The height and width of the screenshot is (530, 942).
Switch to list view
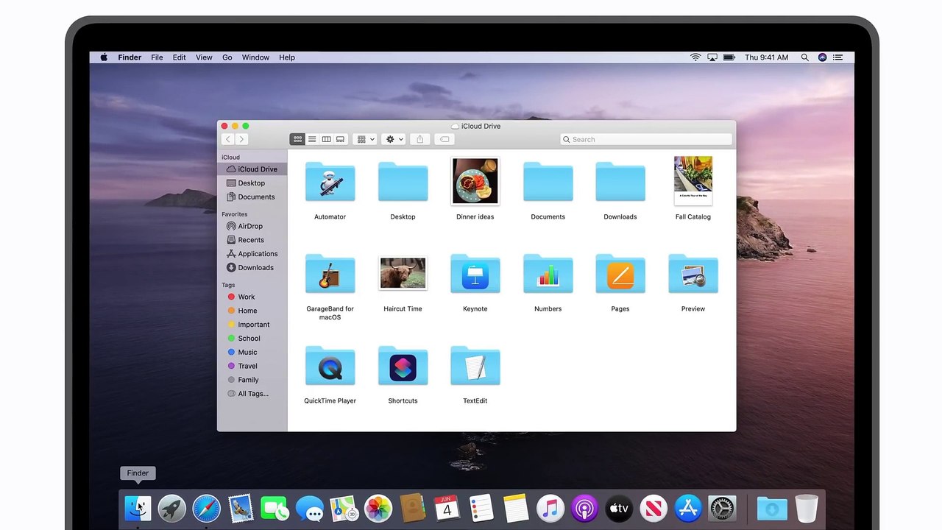312,139
